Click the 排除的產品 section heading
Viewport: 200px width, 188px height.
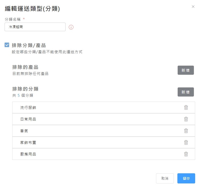(x=25, y=67)
